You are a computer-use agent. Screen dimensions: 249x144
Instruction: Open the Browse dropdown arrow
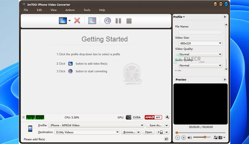pos(138,132)
